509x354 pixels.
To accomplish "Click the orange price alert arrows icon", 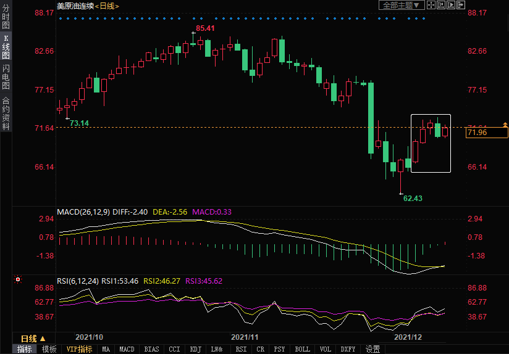I will tap(505, 125).
